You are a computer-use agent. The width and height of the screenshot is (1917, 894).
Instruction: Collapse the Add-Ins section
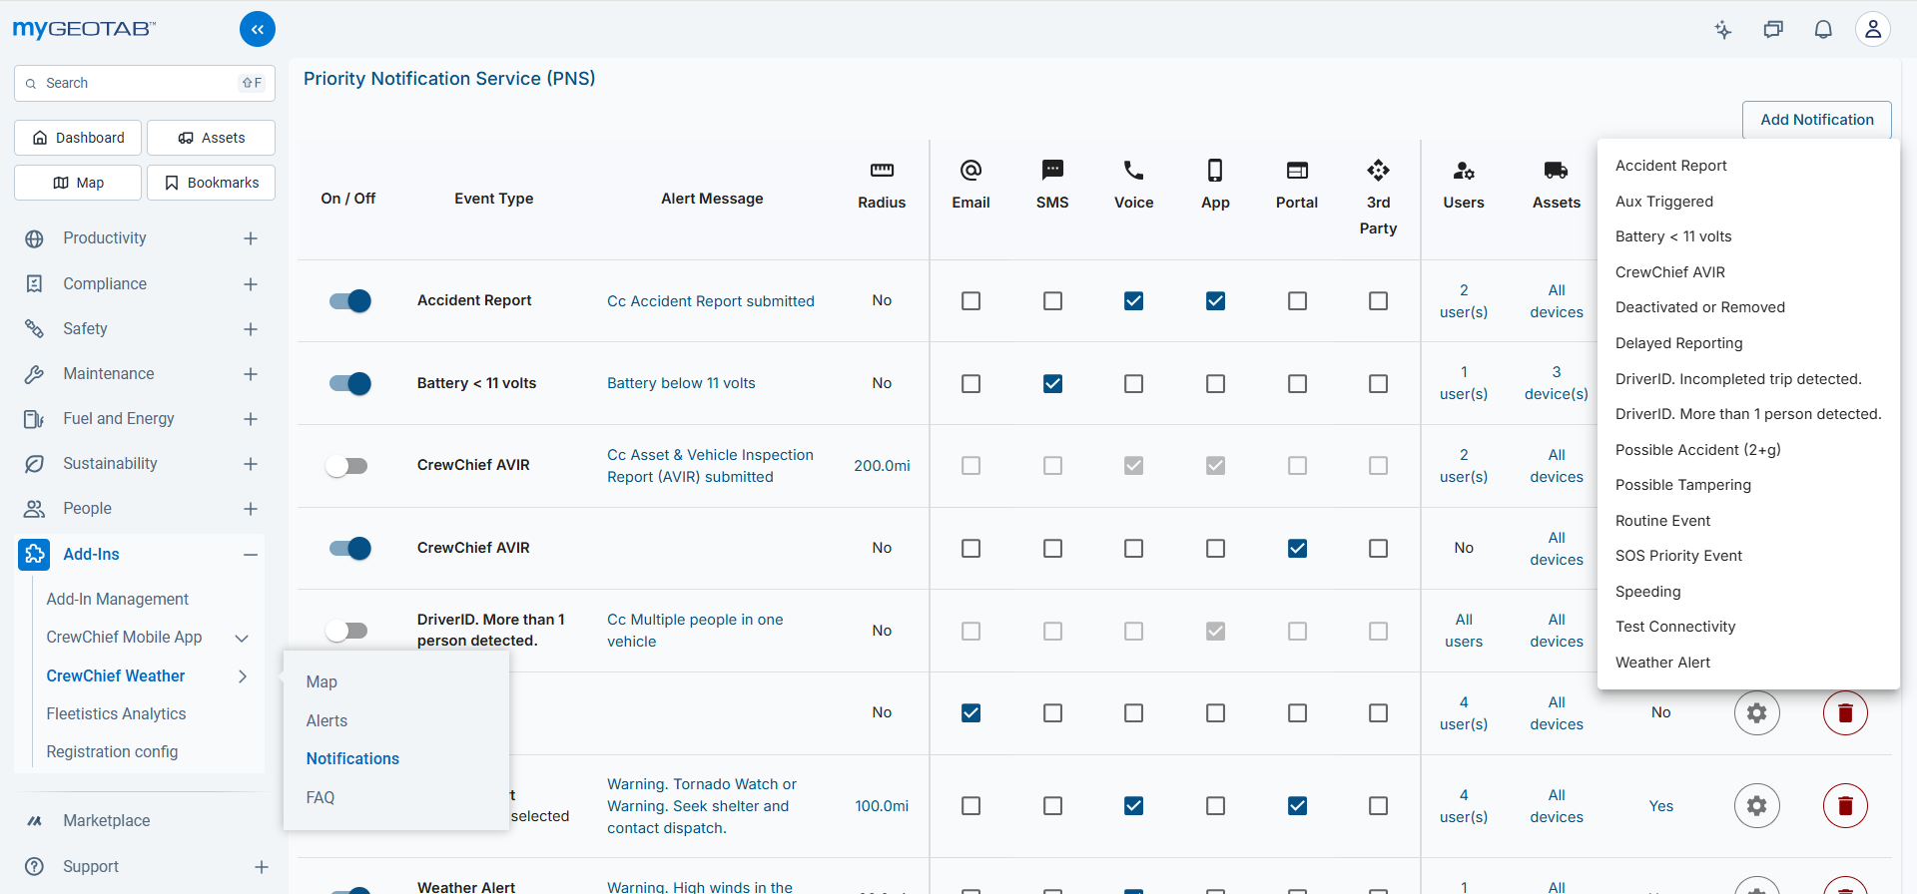251,554
